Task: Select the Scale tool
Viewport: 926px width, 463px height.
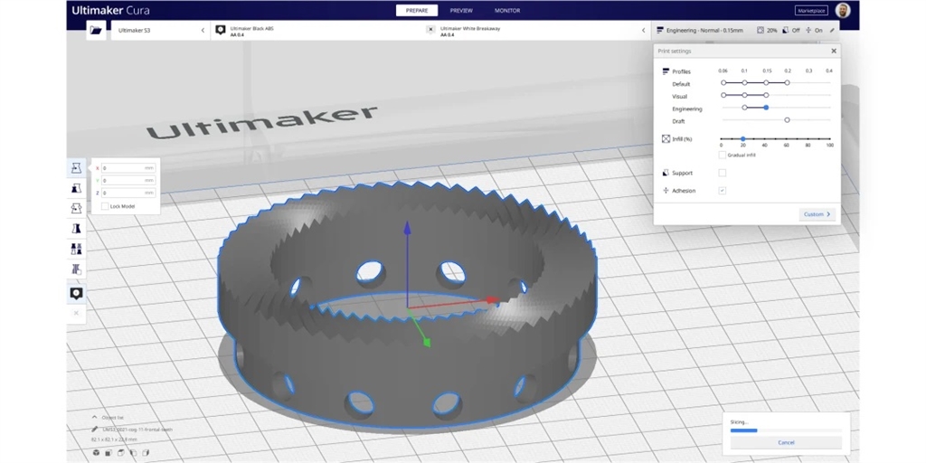Action: tap(76, 188)
